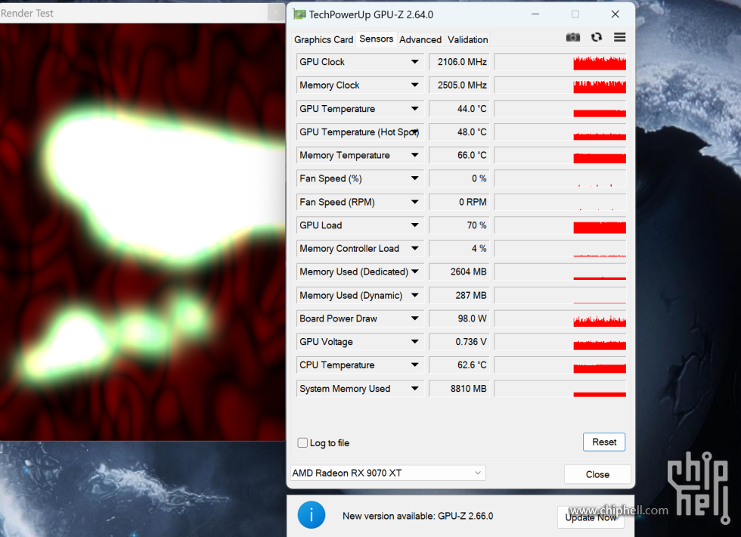Click the 0 % fan speed value

[x=460, y=178]
